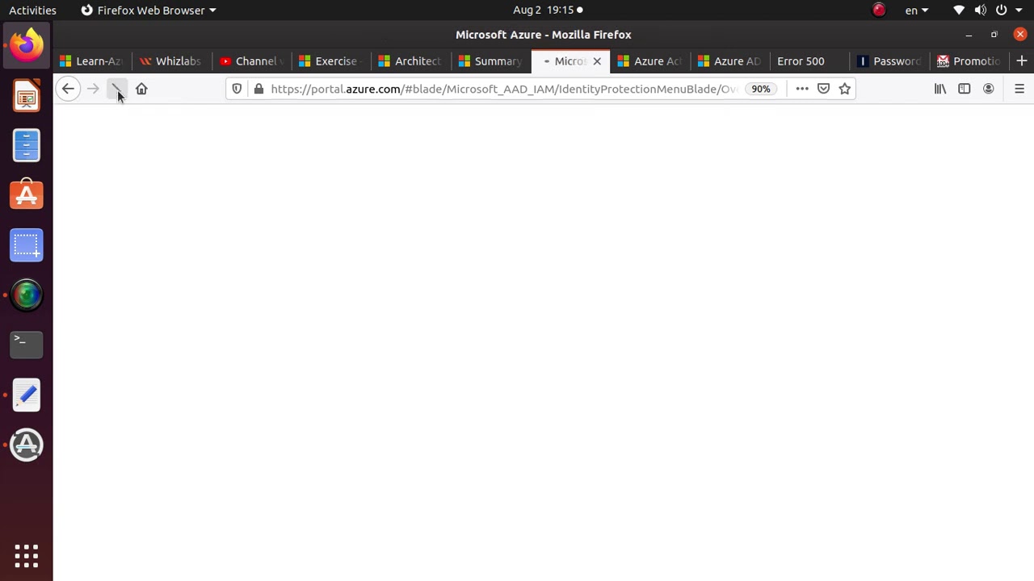This screenshot has height=581, width=1034.
Task: Go back using the browser back arrow
Action: click(68, 89)
